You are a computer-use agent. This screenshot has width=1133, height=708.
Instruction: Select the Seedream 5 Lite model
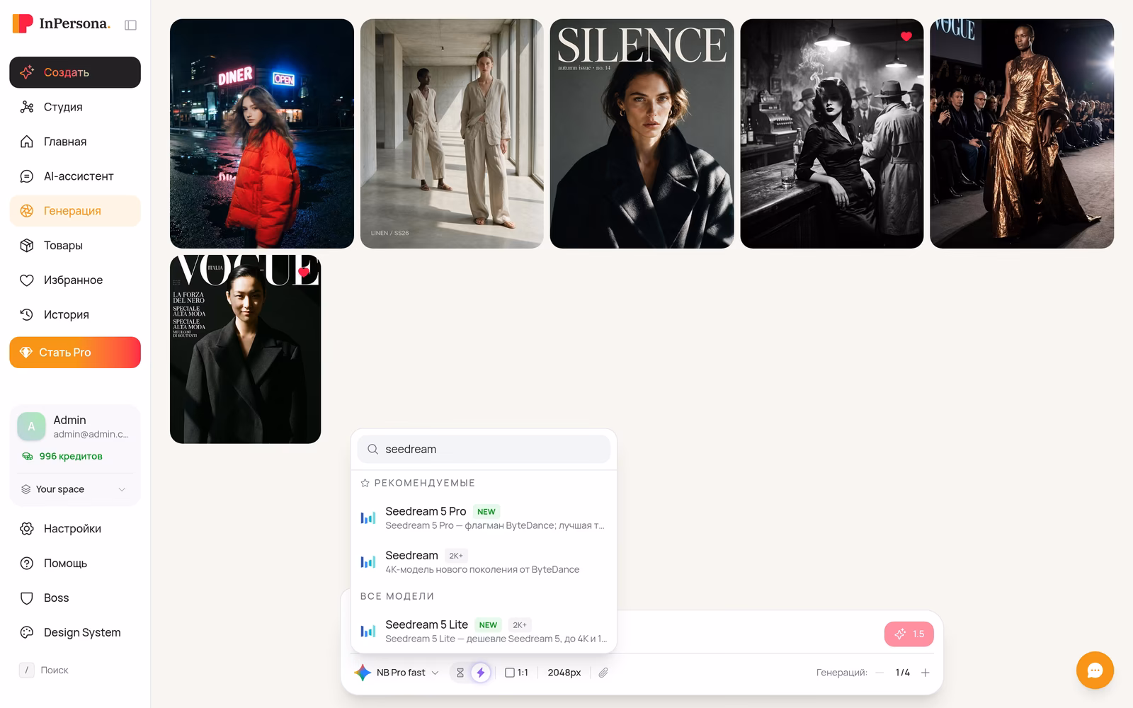coord(484,631)
